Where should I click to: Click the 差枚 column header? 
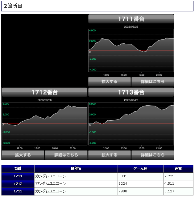tap(178, 169)
